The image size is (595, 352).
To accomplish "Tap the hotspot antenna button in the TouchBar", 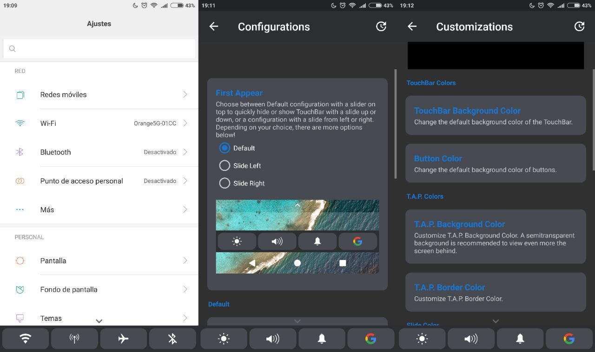I will click(x=74, y=339).
